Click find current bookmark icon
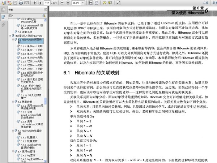The width and height of the screenshot is (217, 163). point(44,16)
